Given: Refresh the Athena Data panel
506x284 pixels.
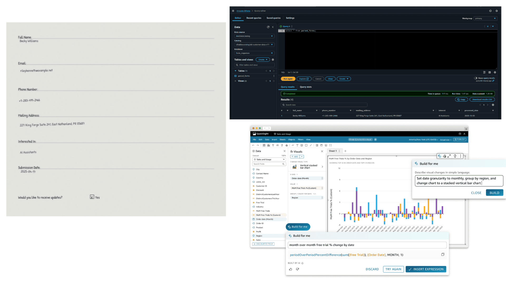Looking at the screenshot, I should [x=268, y=27].
